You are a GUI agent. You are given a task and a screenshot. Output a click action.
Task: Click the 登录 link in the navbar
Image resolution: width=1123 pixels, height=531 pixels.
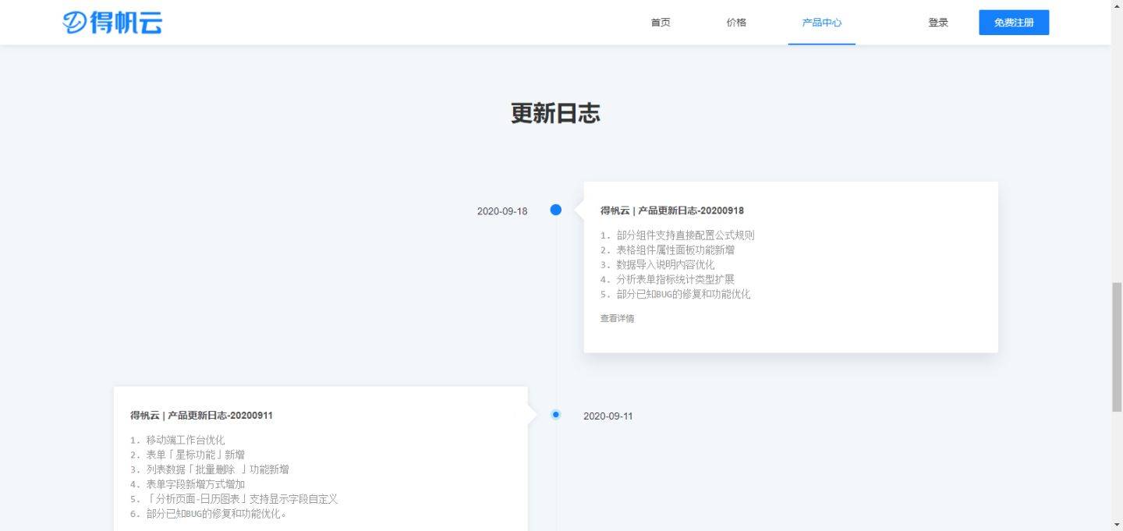point(937,23)
